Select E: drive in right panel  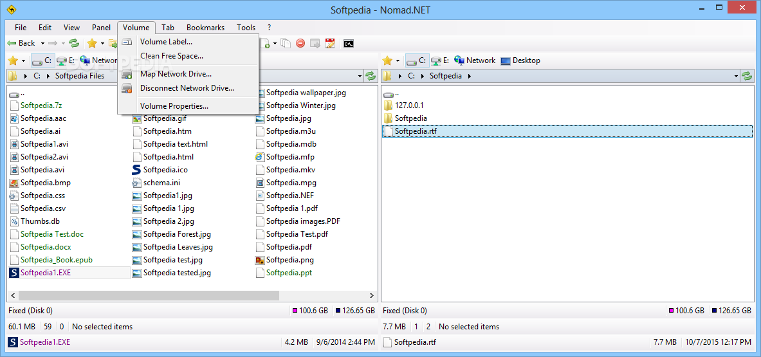440,60
